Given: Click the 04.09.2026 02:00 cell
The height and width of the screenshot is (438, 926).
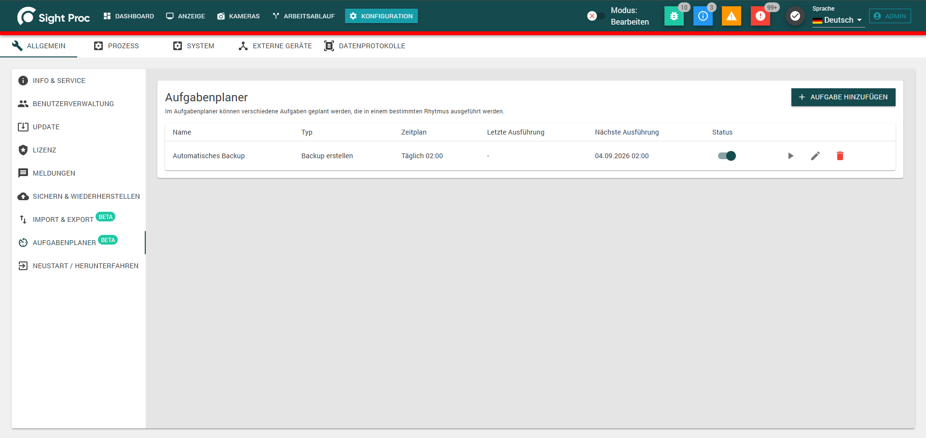Looking at the screenshot, I should click(622, 156).
